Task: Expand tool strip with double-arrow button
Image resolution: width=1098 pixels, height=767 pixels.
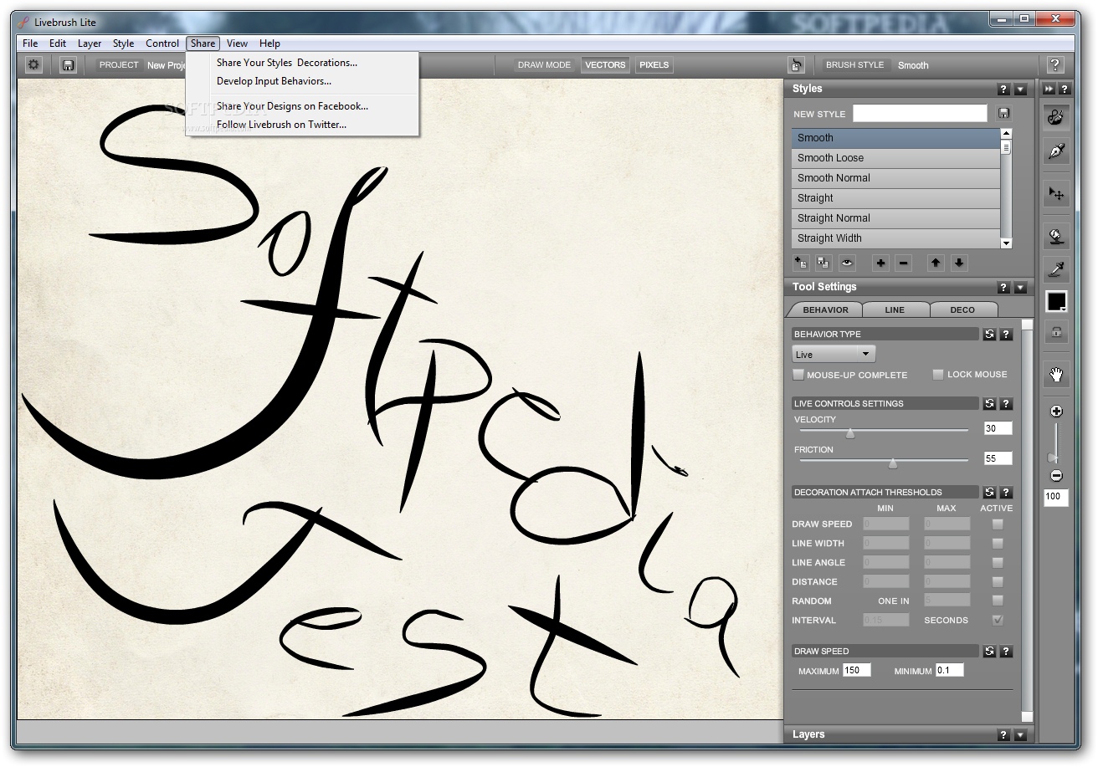Action: coord(1049,89)
